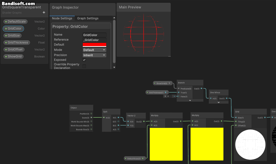Edit the X value field for False input
Image resolution: width=276 pixels, height=164 pixels.
[169, 96]
